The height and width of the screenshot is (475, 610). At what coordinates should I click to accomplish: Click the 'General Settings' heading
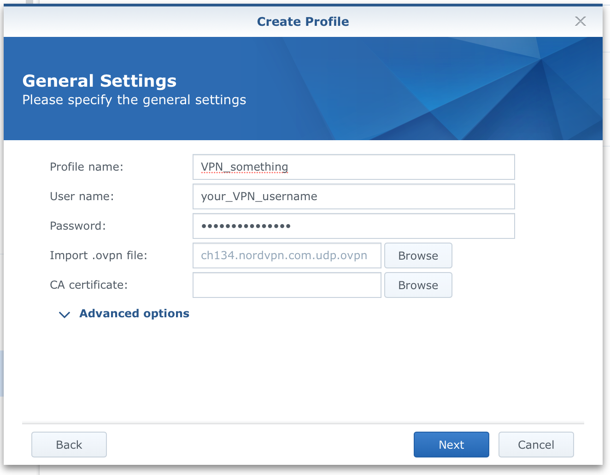(100, 81)
